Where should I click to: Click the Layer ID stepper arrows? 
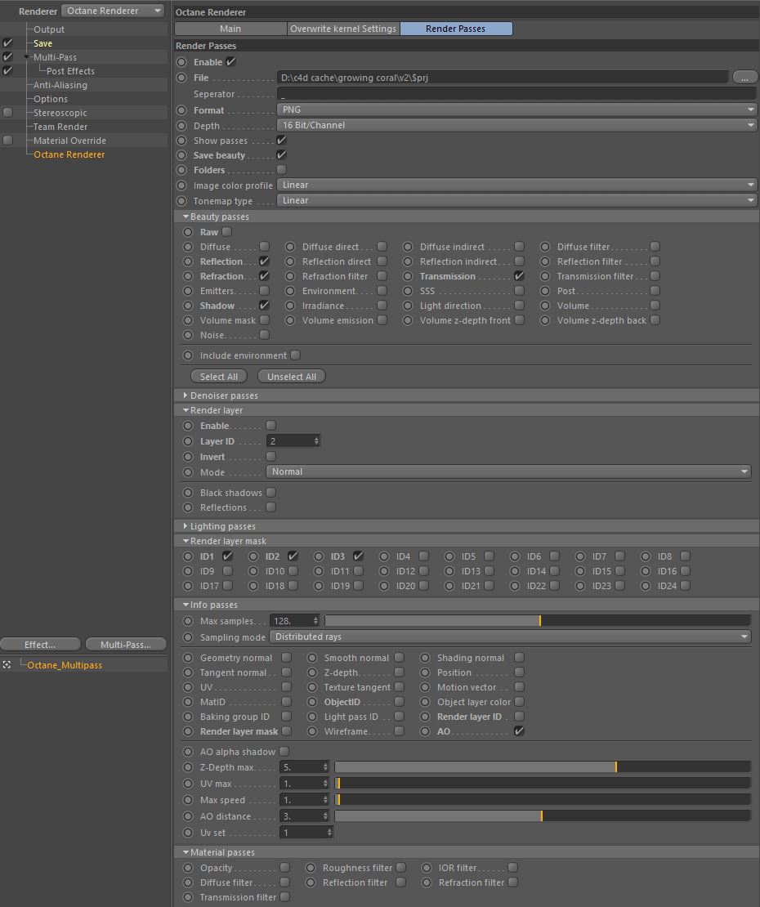[x=316, y=440]
